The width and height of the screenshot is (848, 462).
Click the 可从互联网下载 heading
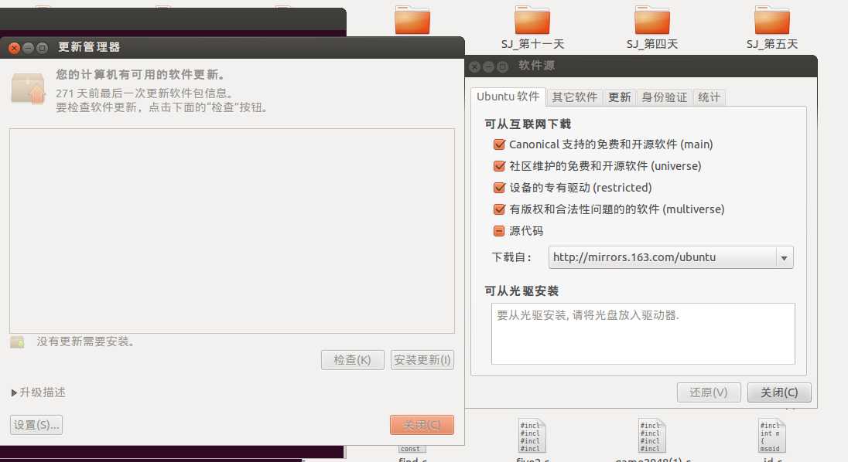(528, 124)
